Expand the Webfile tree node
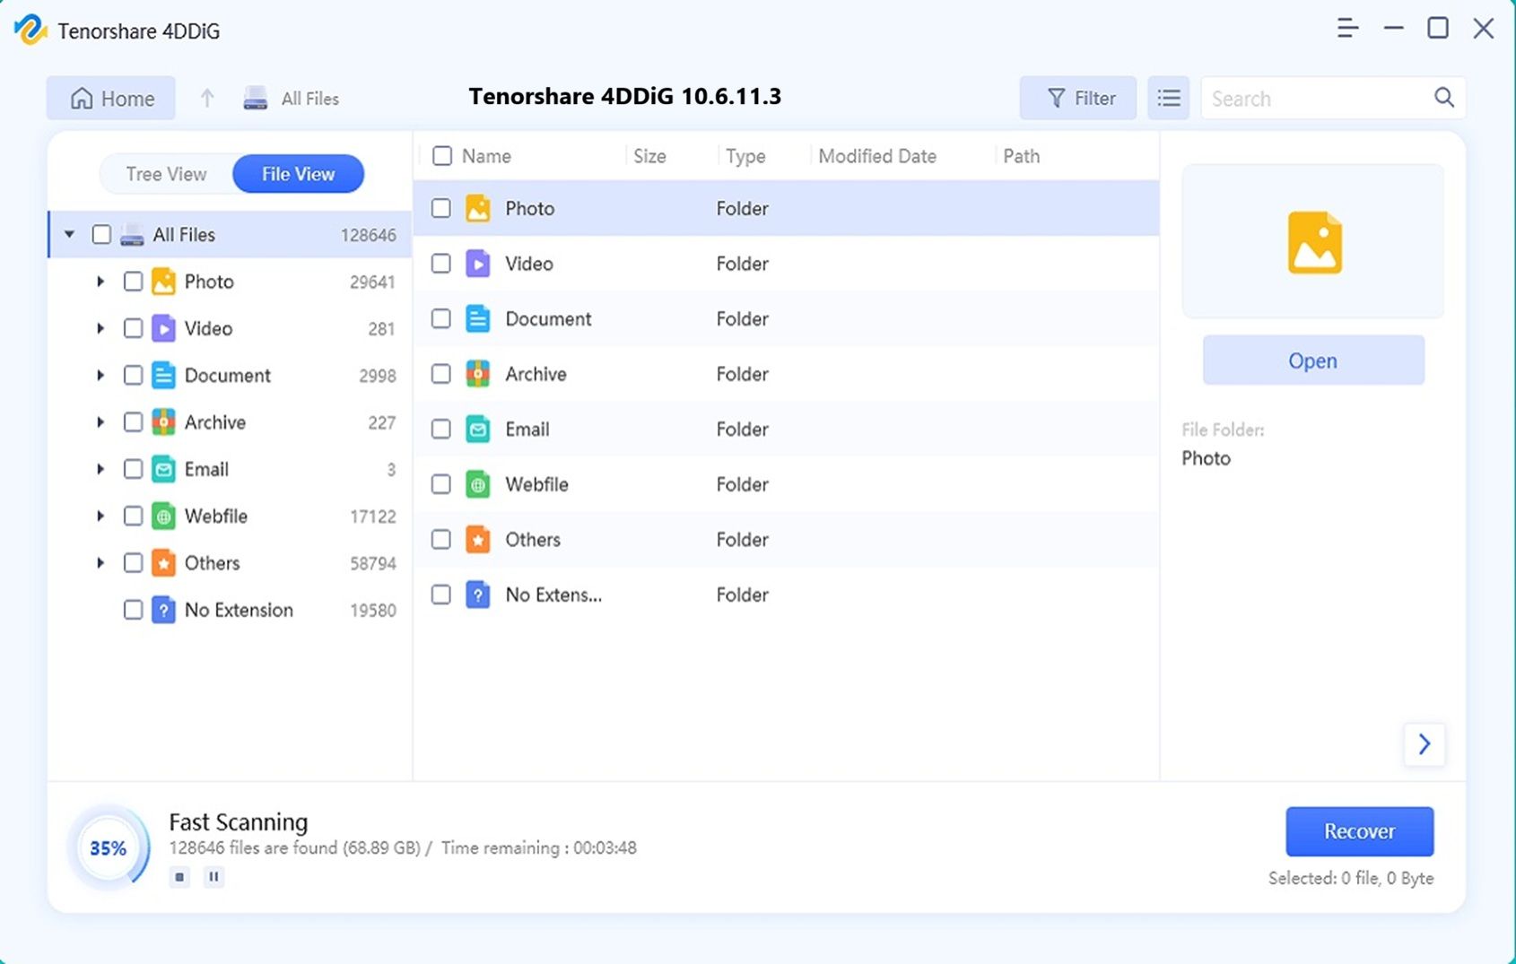Screen dimensions: 1516x964 click(x=100, y=517)
